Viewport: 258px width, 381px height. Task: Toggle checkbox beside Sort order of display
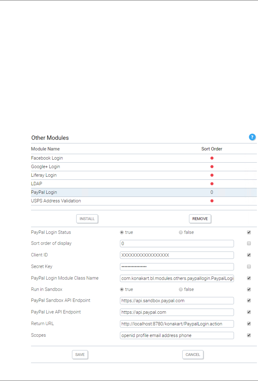(249, 243)
